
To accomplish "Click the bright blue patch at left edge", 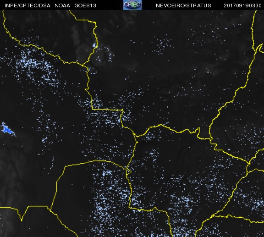I will point(8,129).
